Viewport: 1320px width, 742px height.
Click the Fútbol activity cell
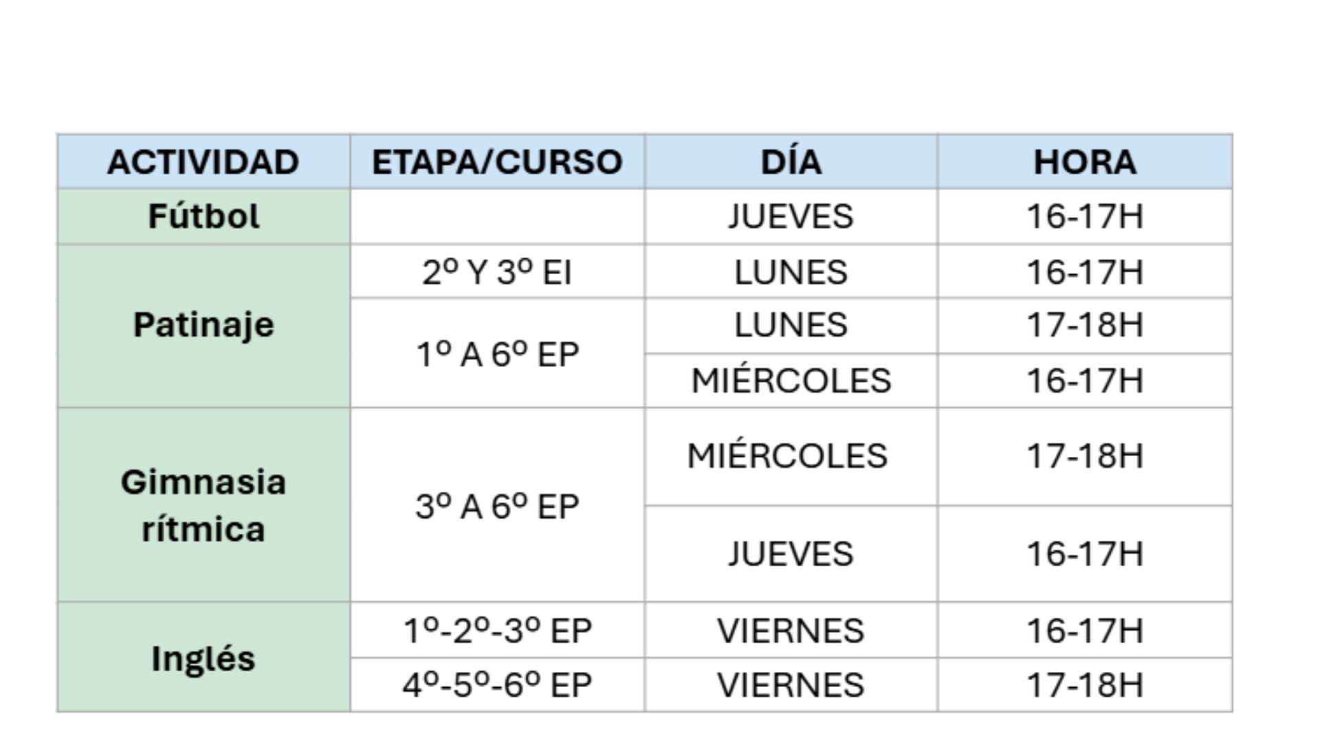coord(203,216)
